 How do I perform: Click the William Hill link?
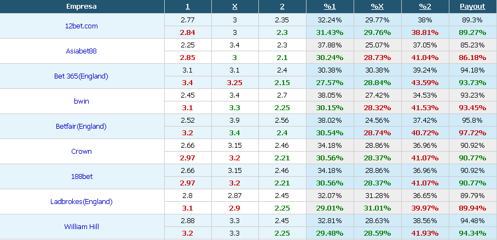tap(82, 227)
